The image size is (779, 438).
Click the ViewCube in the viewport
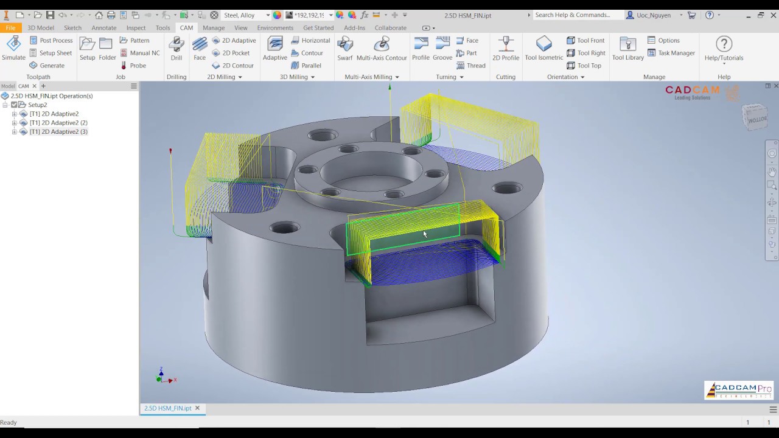pyautogui.click(x=755, y=117)
